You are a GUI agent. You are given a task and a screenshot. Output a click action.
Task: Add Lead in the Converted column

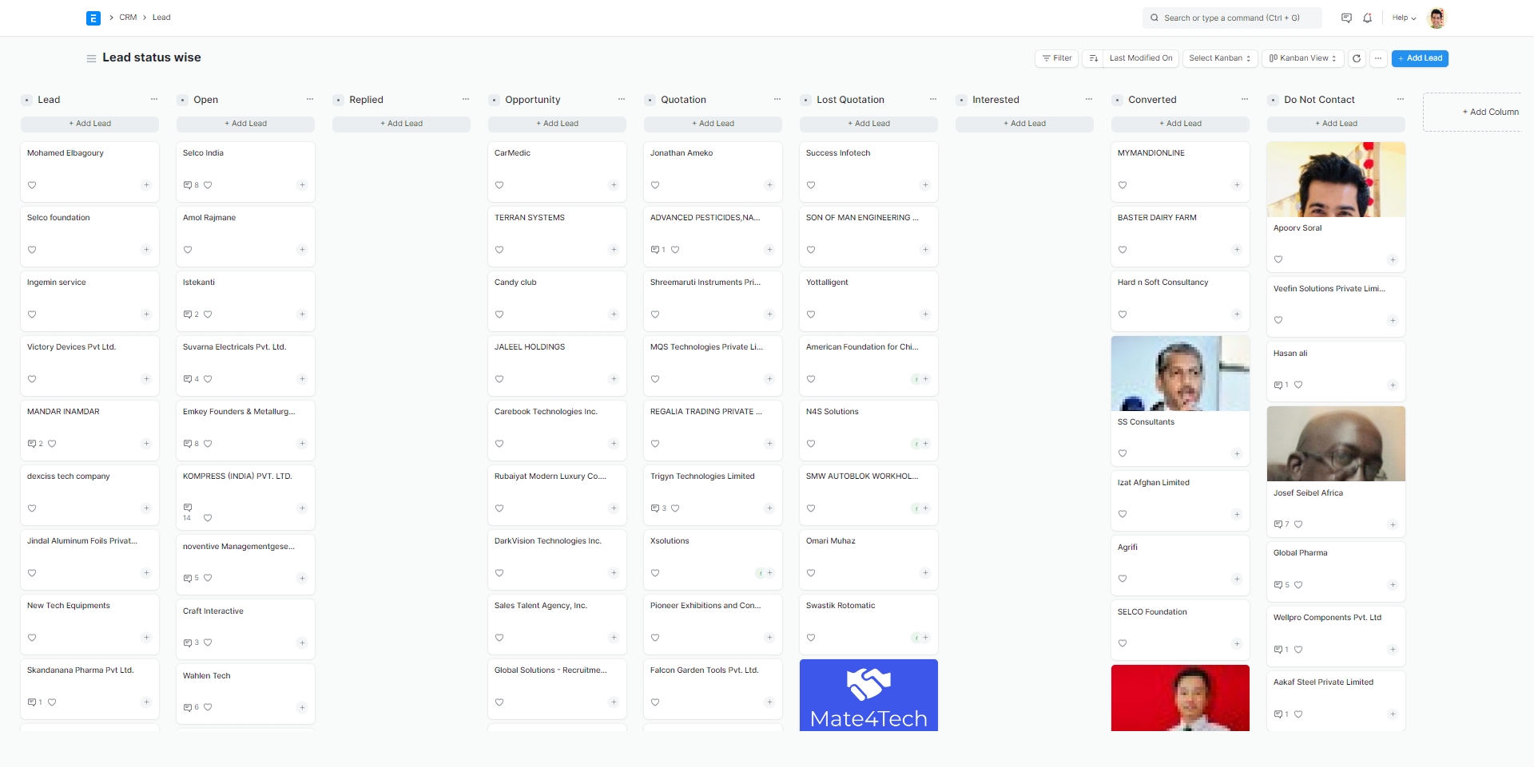pos(1180,124)
